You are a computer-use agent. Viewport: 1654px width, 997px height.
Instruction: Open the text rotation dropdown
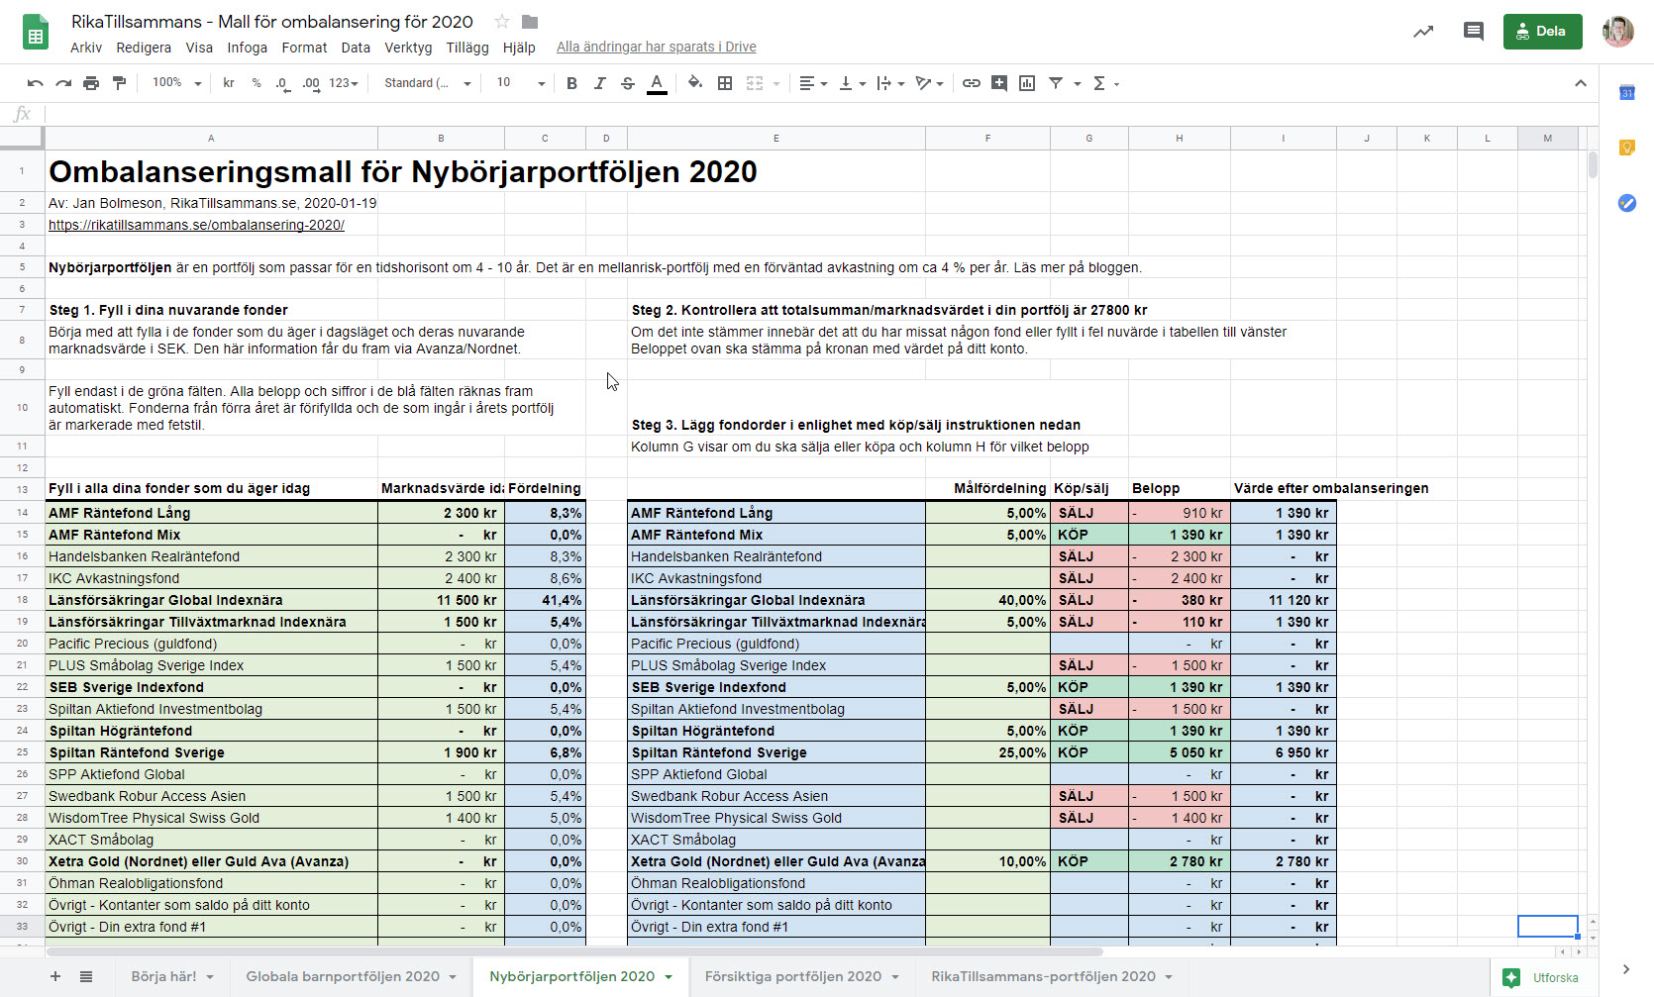pyautogui.click(x=929, y=83)
